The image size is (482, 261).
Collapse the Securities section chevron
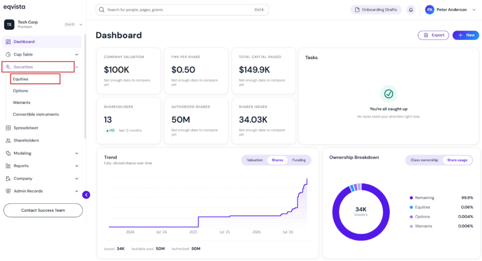click(77, 67)
